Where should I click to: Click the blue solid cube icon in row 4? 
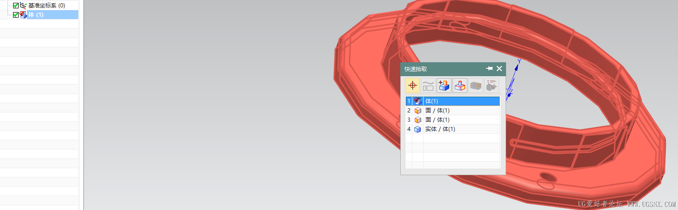tap(418, 129)
